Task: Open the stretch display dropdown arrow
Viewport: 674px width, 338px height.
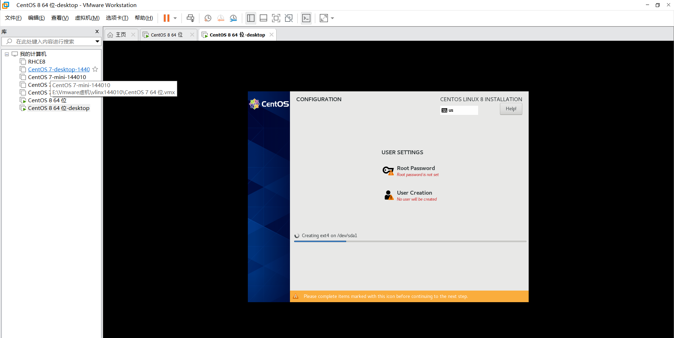Action: [332, 18]
